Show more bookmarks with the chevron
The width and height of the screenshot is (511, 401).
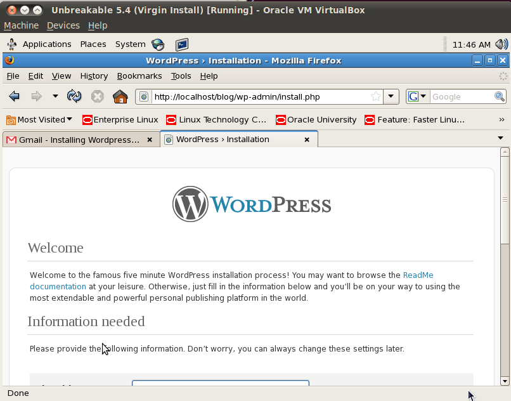[x=501, y=120]
